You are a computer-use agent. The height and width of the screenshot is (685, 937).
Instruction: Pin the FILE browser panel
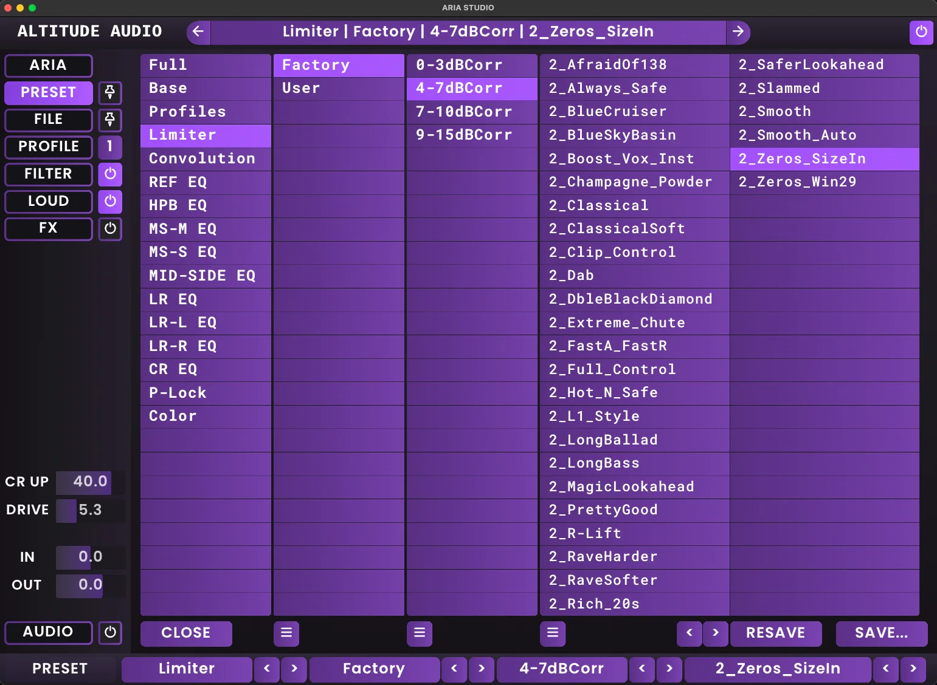pos(110,120)
